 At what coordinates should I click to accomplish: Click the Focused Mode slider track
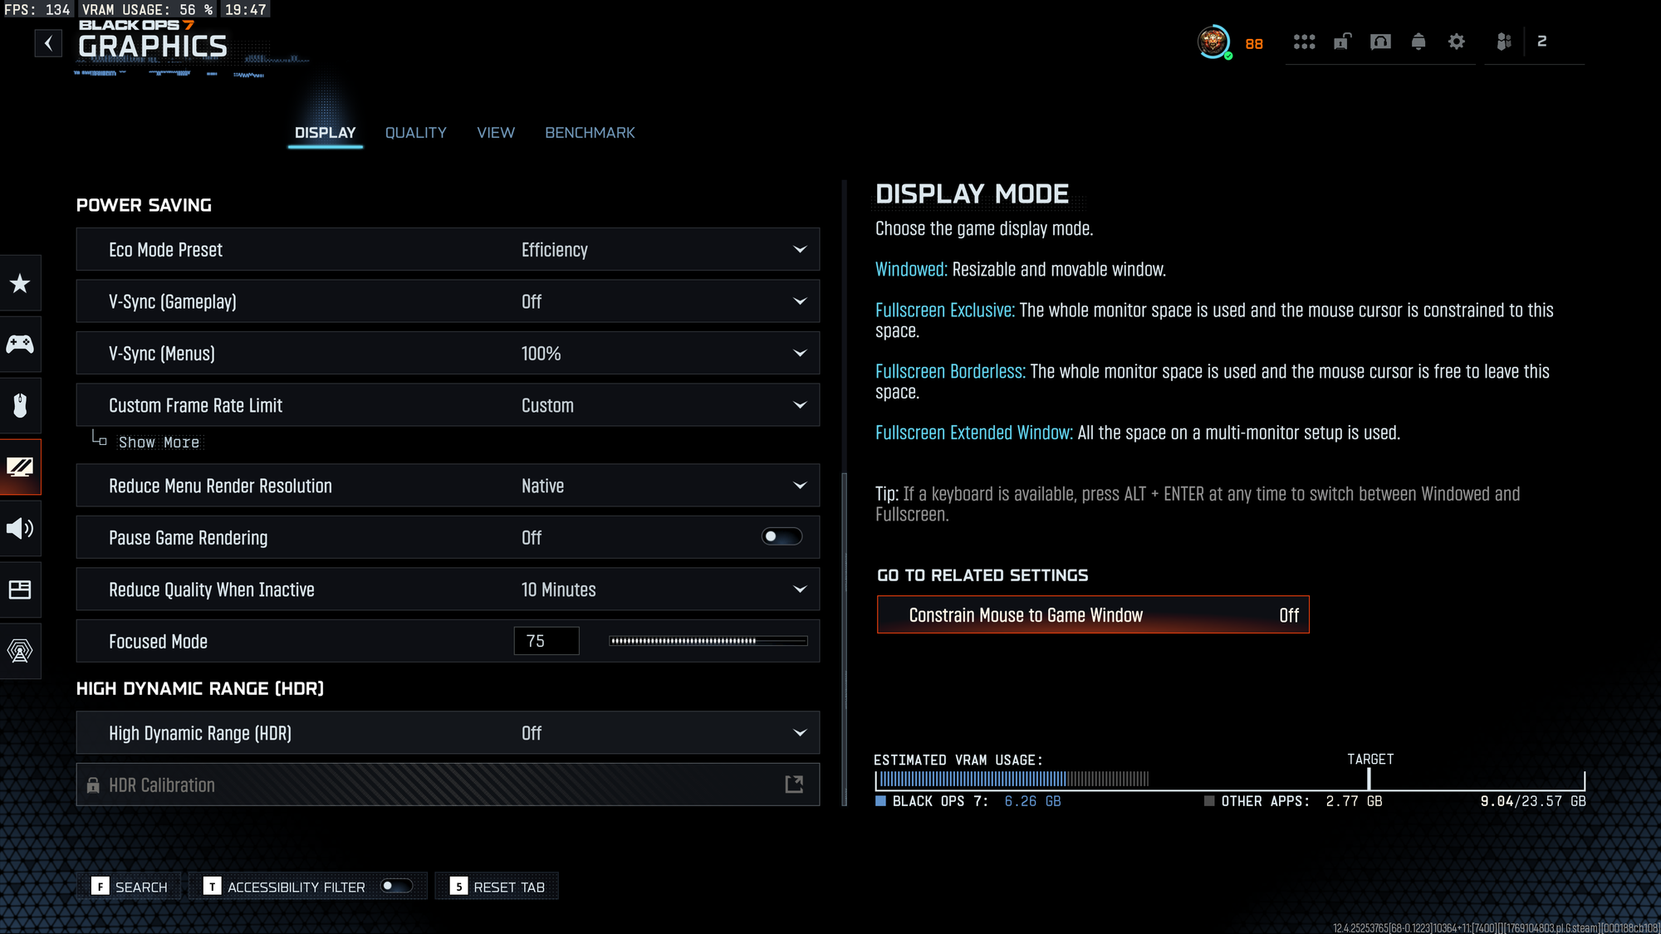click(x=708, y=641)
